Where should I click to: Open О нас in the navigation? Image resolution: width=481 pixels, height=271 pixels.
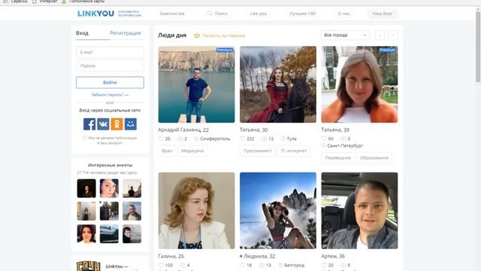coord(344,14)
